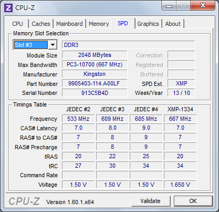This screenshot has width=219, height=212.
Task: Click the empty JEDEC #2 Command Rate cell
Action: pos(78,175)
